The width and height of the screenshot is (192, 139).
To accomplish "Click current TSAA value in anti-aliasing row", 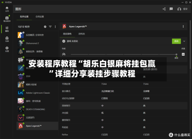I will pos(104,84).
